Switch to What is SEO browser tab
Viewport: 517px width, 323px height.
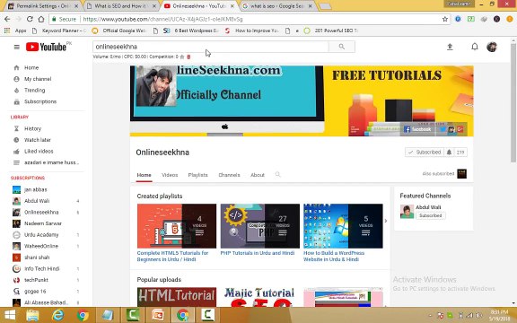[120, 6]
